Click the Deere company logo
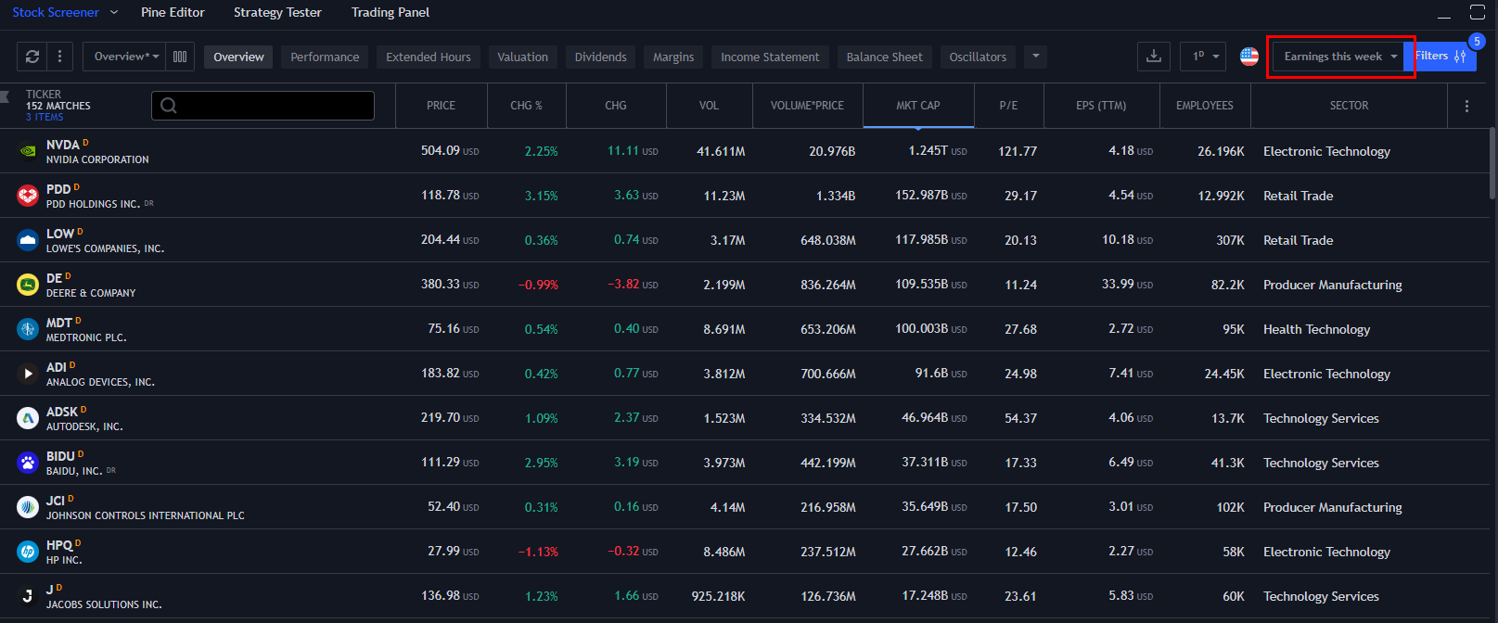 [28, 285]
